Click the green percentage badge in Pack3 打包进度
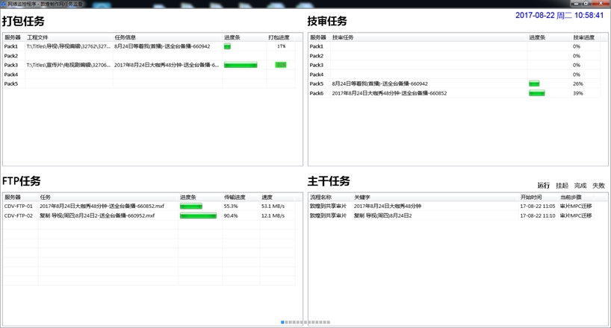The width and height of the screenshot is (611, 328). click(x=281, y=65)
